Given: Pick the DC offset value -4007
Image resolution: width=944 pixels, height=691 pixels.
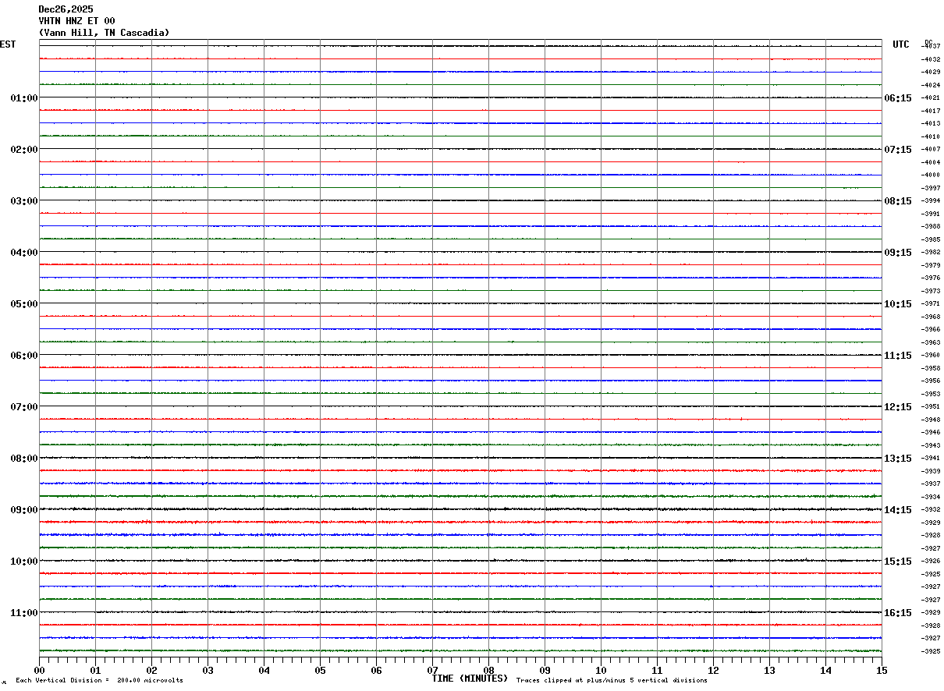Looking at the screenshot, I should [x=931, y=150].
